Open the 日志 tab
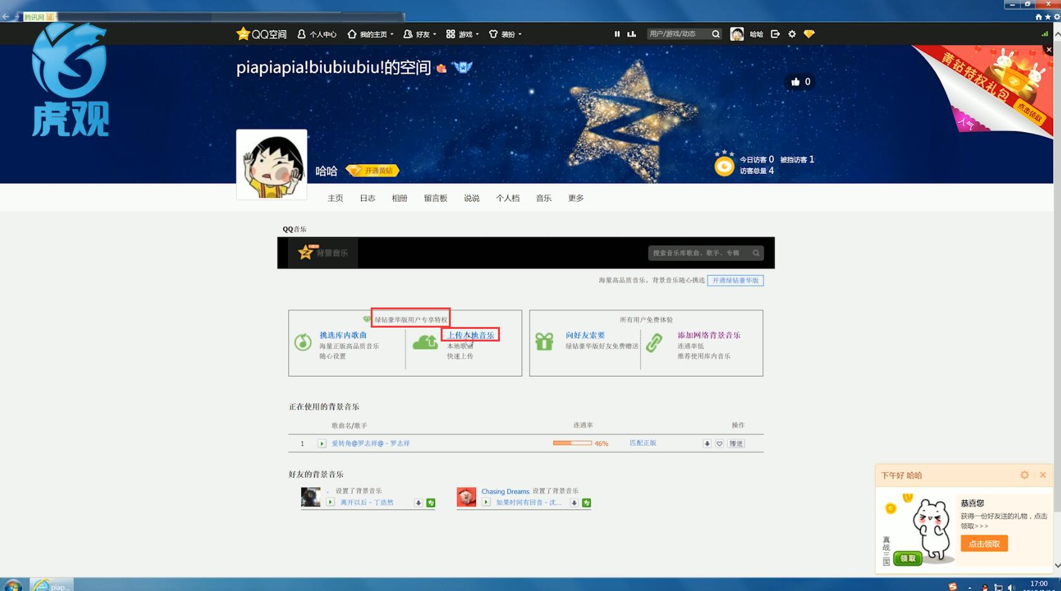The height and width of the screenshot is (591, 1061). [368, 198]
